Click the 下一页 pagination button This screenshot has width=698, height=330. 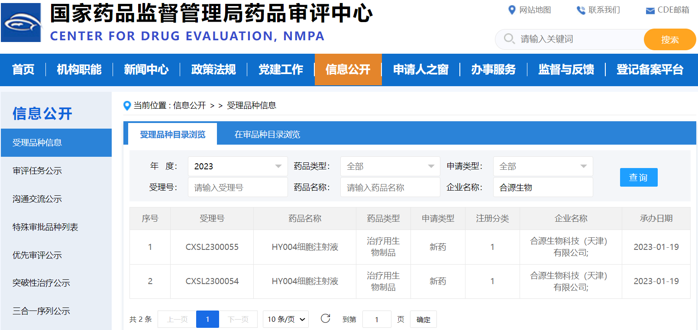click(238, 319)
